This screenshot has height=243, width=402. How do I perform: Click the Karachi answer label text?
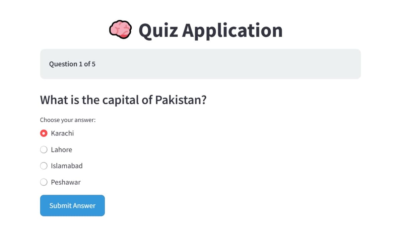pos(62,133)
